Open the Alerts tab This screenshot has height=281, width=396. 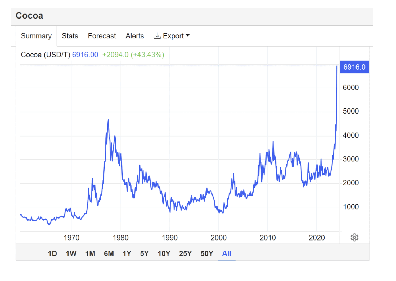tap(135, 36)
